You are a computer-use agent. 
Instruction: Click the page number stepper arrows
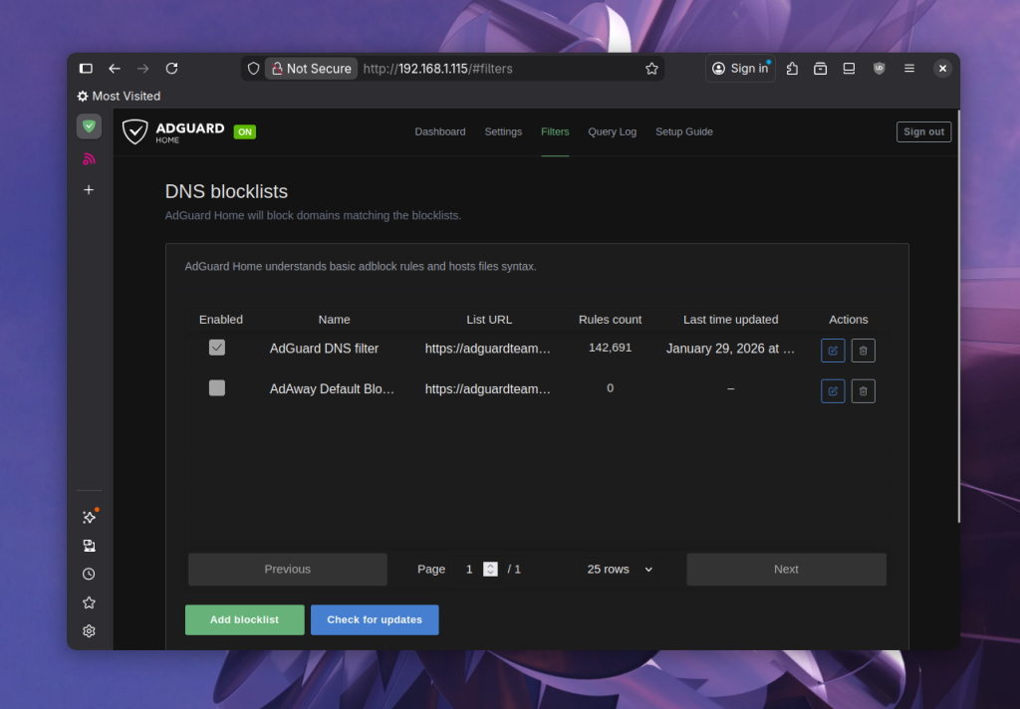click(490, 570)
